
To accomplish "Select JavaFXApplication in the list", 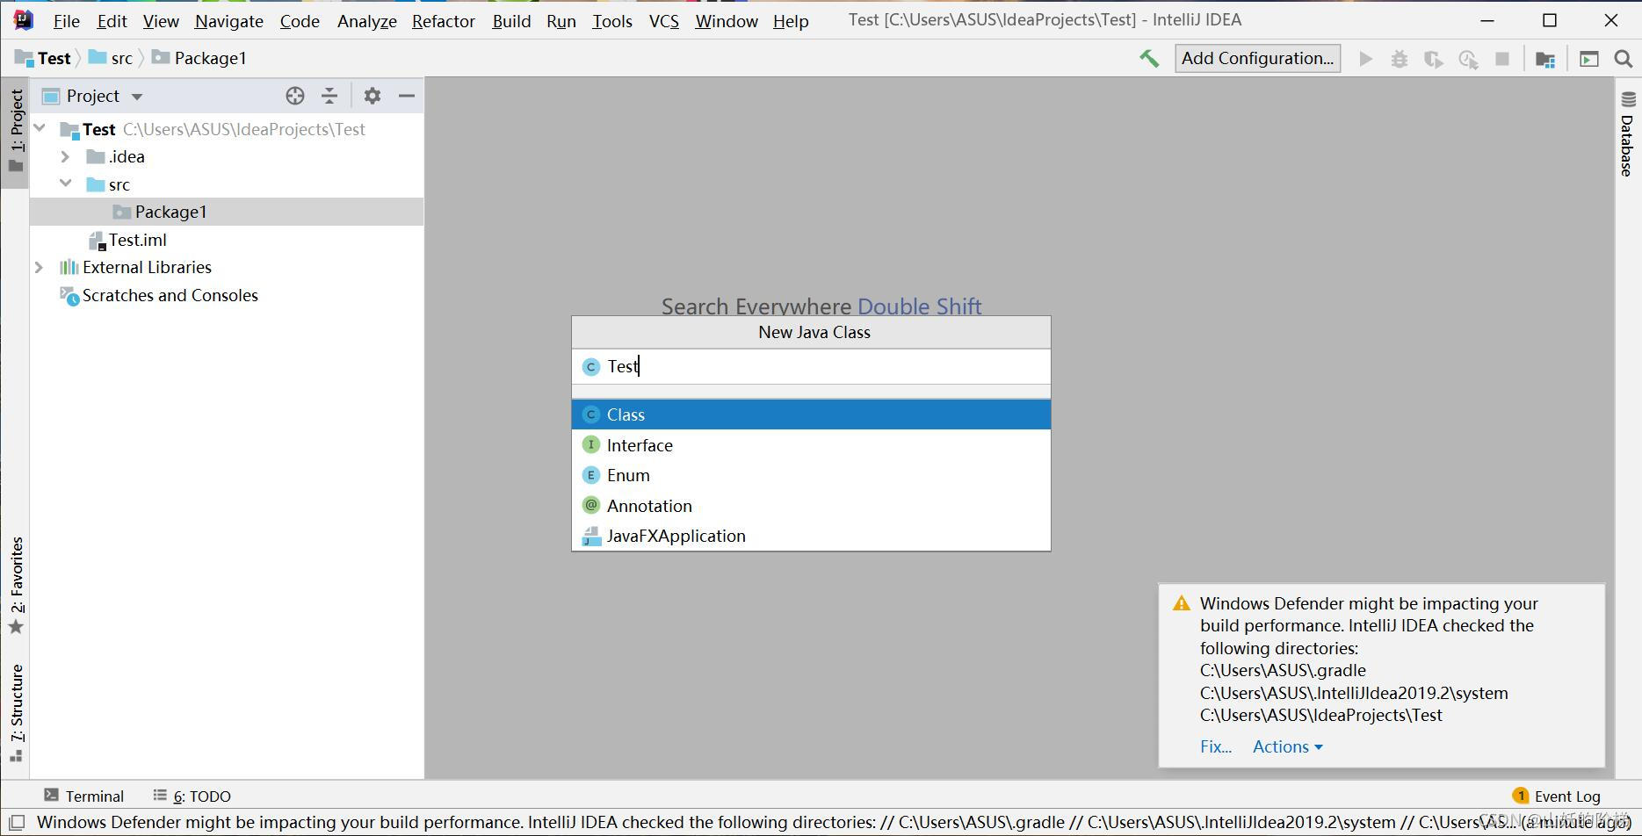I will pos(811,536).
